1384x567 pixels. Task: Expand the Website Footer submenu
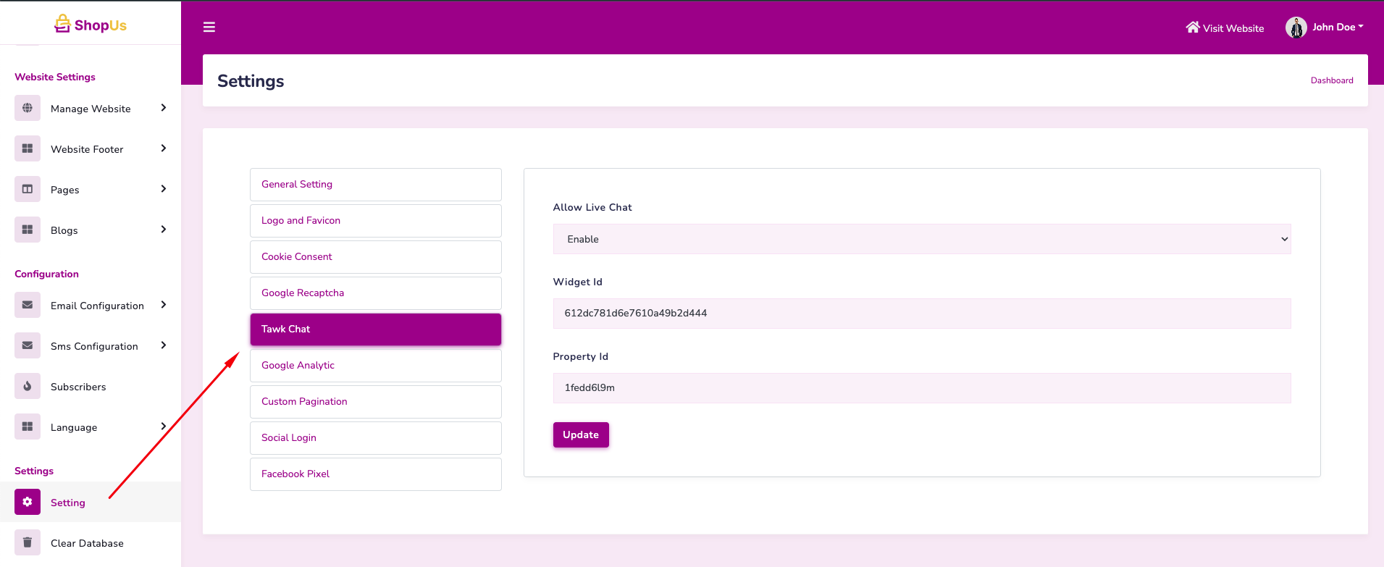163,148
